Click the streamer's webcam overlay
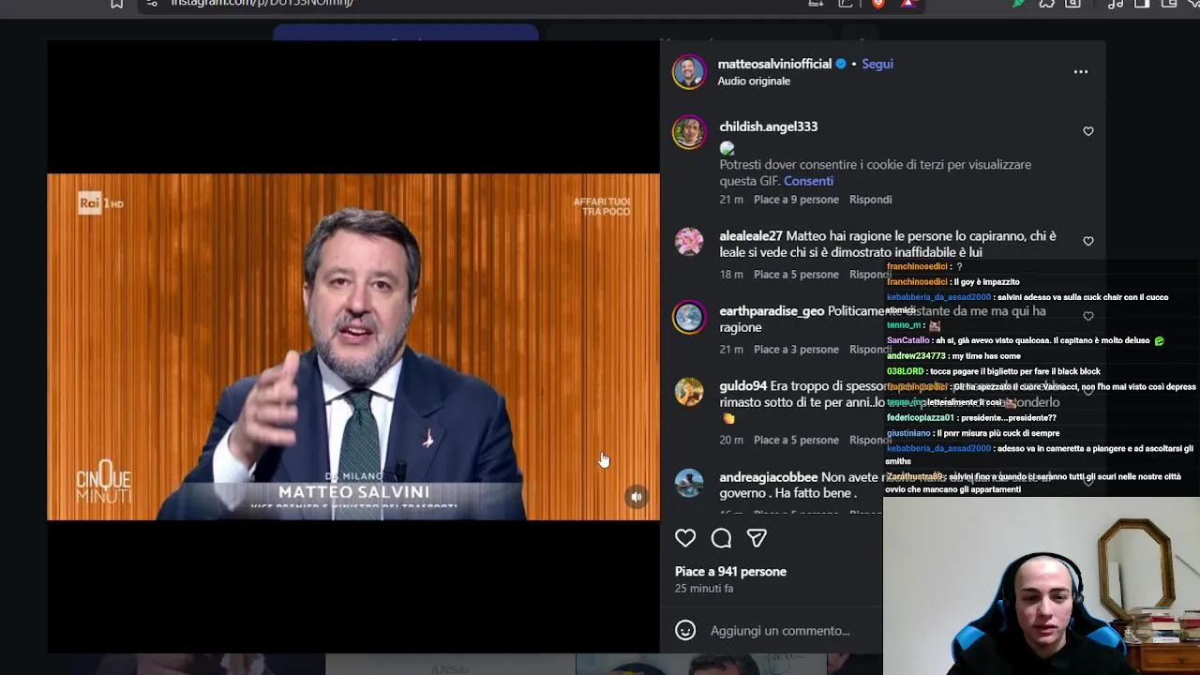The image size is (1200, 675). coord(1041,585)
